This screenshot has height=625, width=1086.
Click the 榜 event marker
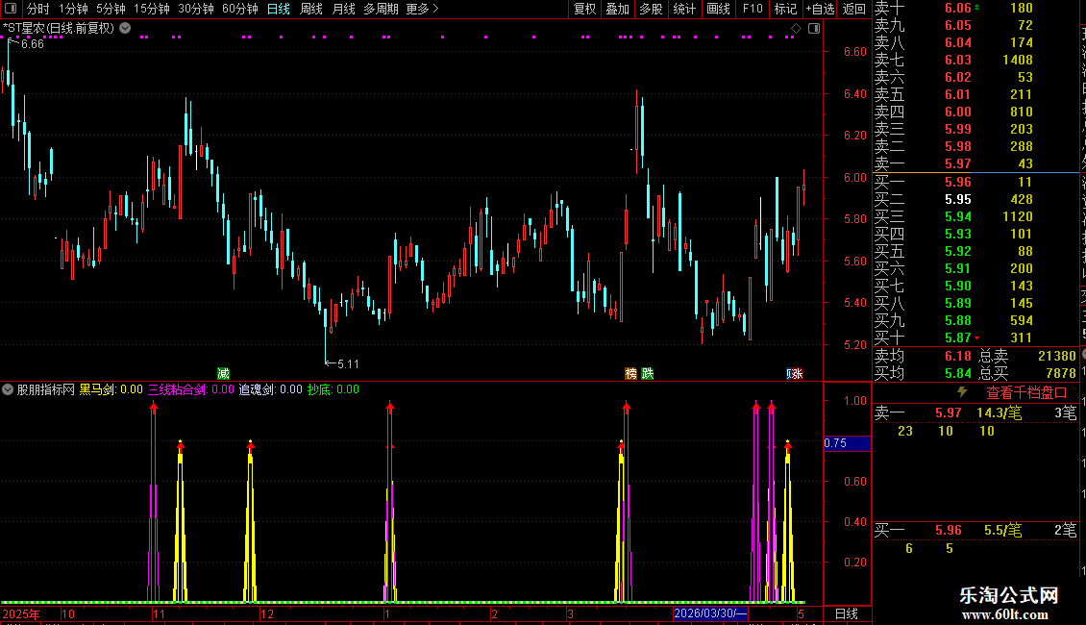[x=631, y=373]
